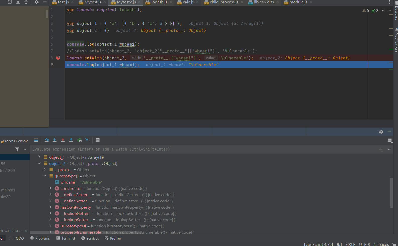Expand the __defineGetter__ function node
398x246 pixels.
coord(50,195)
